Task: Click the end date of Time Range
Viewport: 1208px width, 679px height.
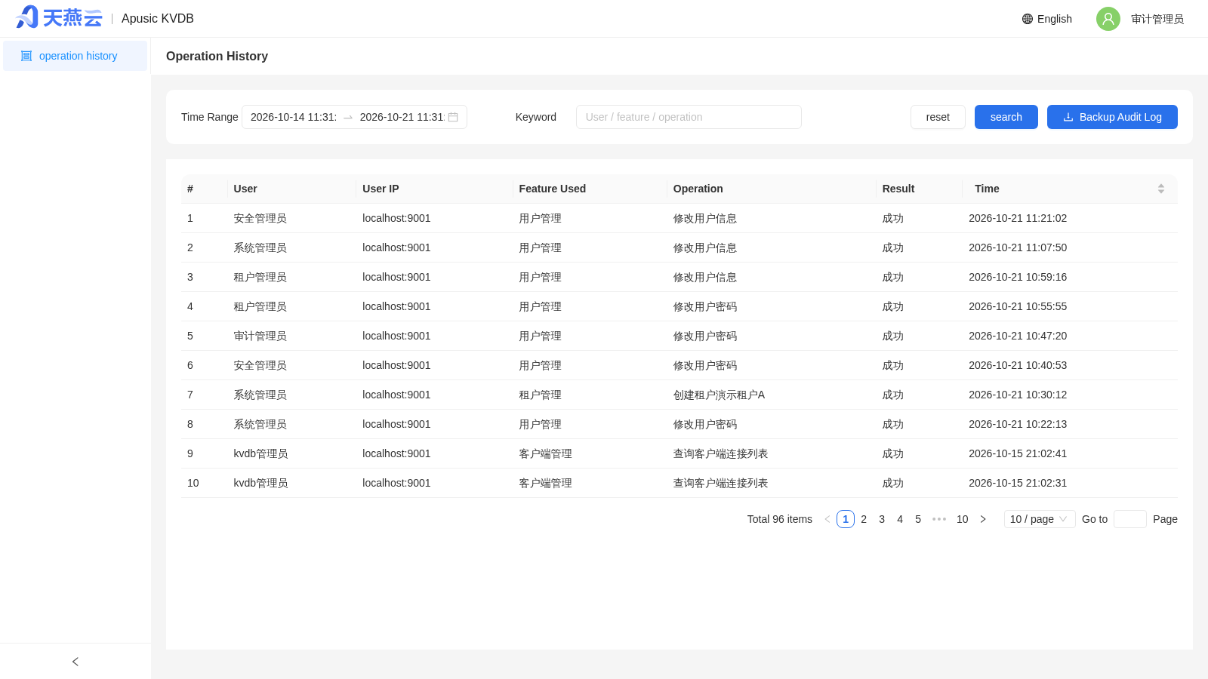Action: click(402, 117)
